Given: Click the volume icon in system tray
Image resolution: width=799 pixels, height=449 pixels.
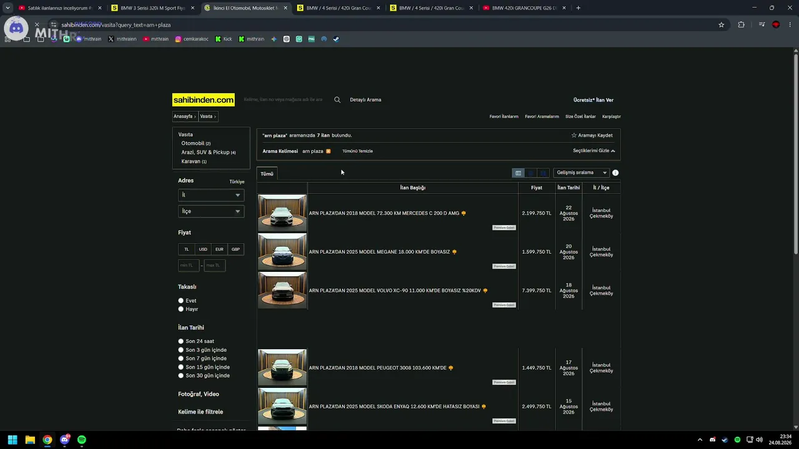Looking at the screenshot, I should (x=759, y=440).
